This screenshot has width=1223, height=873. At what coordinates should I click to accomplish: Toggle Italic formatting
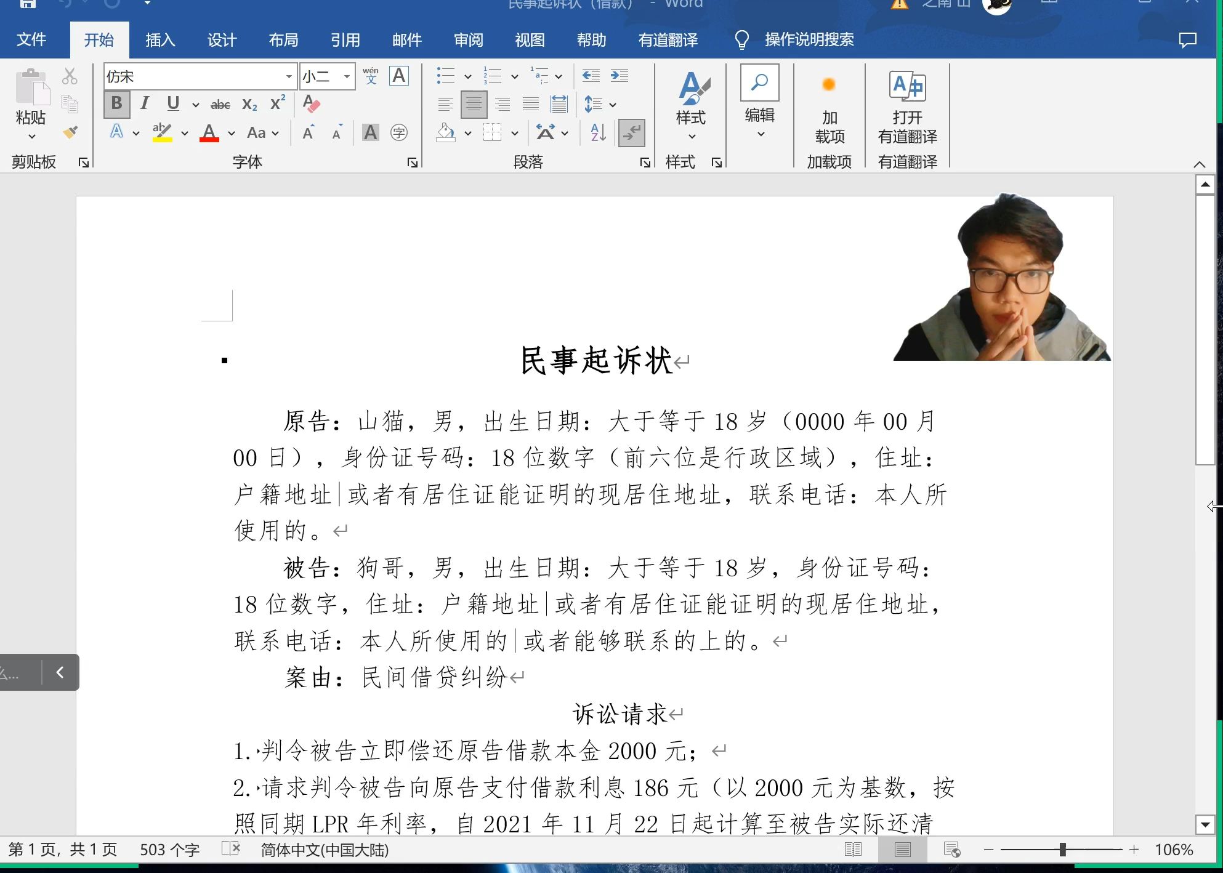[145, 103]
